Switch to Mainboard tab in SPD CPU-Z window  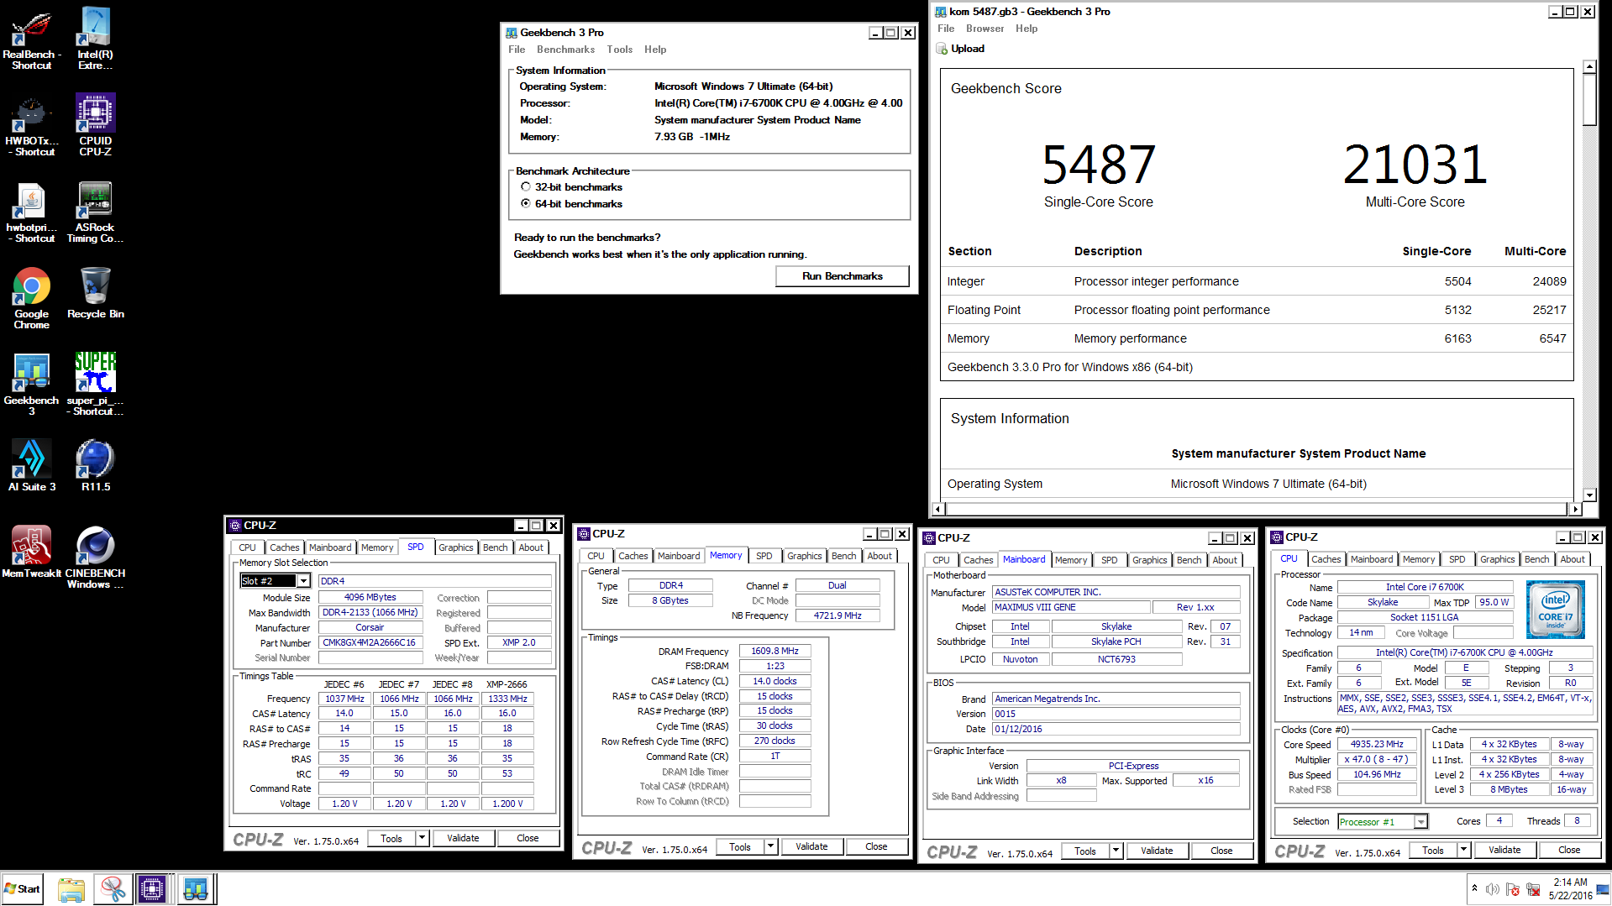330,547
